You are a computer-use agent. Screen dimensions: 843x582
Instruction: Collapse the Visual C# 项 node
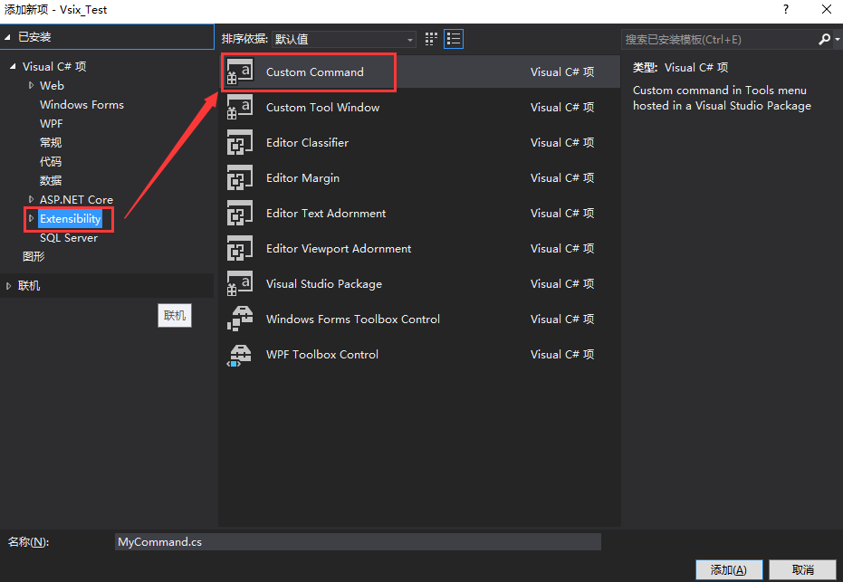13,67
